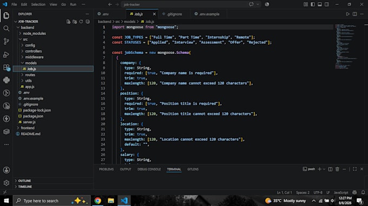Add a new terminal with plus icon
The width and height of the screenshot is (368, 206).
click(x=319, y=169)
